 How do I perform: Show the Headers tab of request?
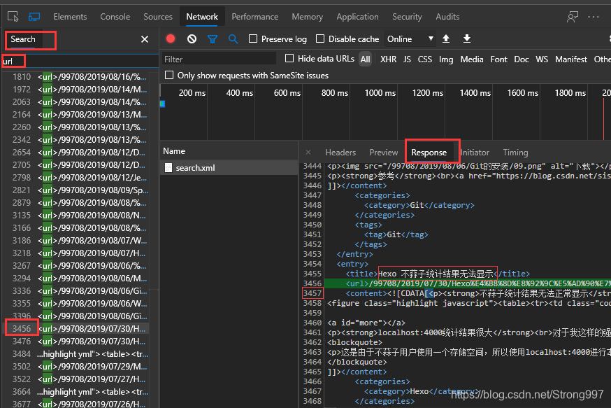tap(340, 153)
